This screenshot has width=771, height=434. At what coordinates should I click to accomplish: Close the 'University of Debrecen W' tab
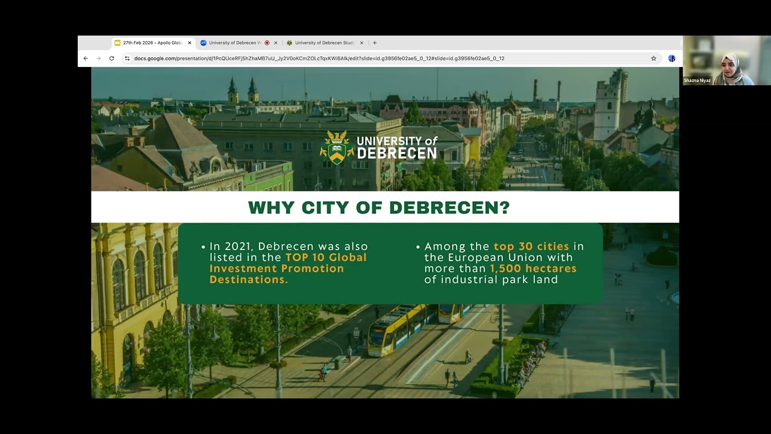pos(276,43)
